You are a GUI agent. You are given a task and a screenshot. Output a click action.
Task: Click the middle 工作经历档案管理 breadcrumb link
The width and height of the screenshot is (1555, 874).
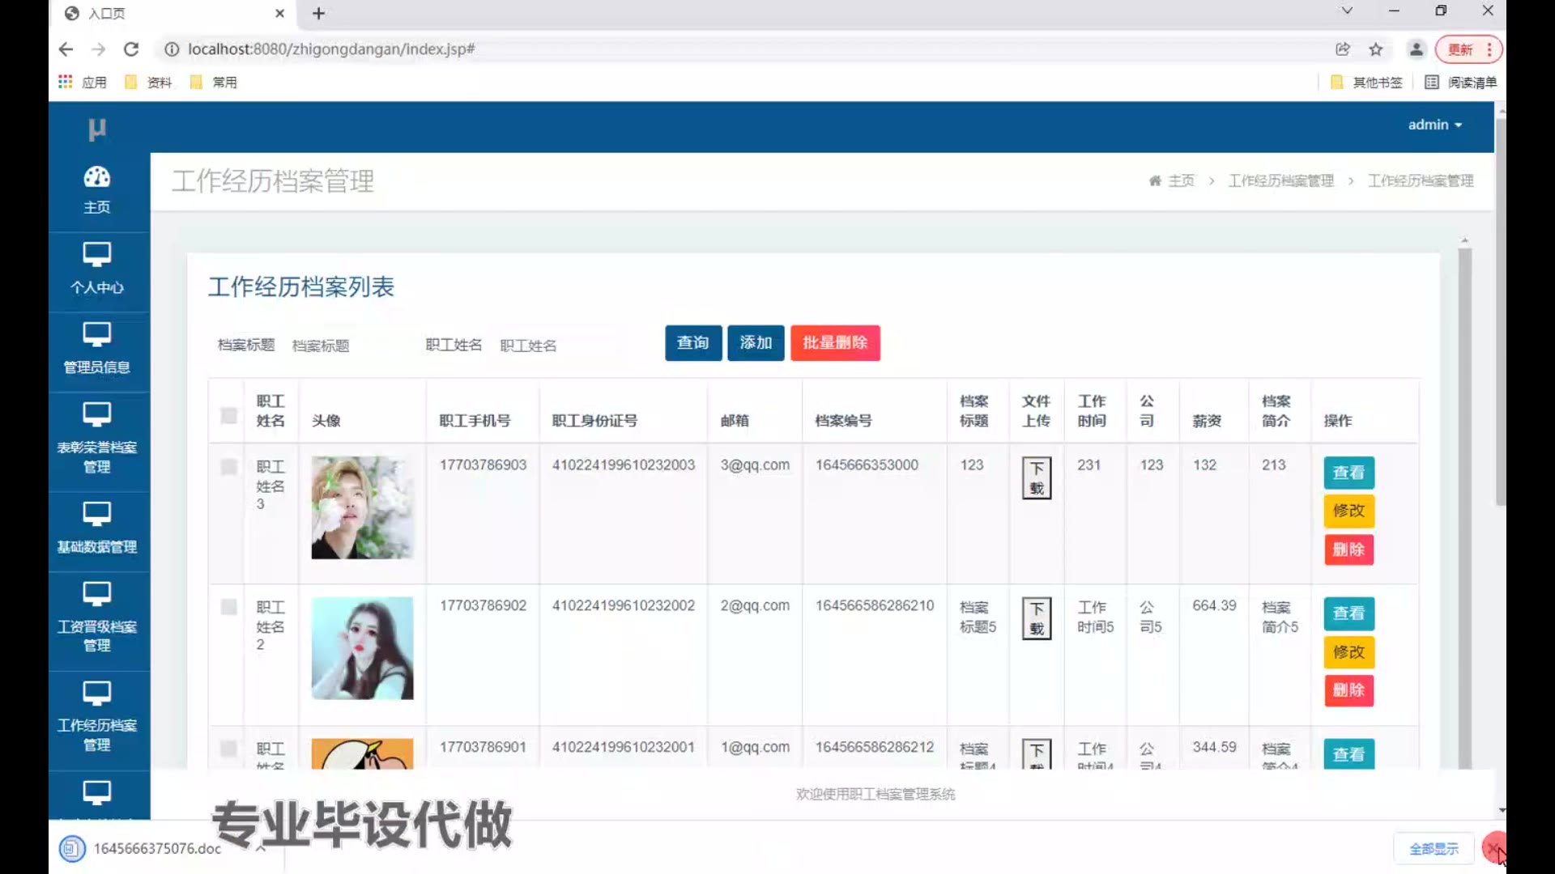1280,180
